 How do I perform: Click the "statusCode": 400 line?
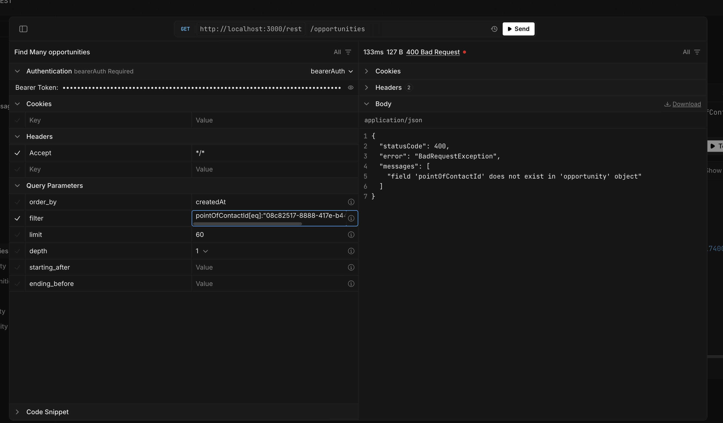[x=414, y=146]
